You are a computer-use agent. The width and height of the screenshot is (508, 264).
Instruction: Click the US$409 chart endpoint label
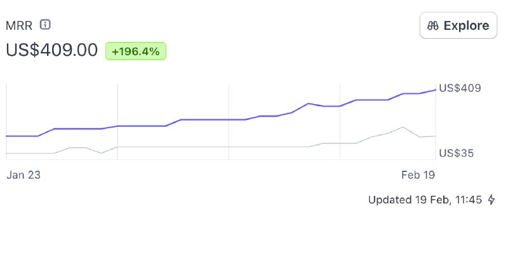coord(460,88)
